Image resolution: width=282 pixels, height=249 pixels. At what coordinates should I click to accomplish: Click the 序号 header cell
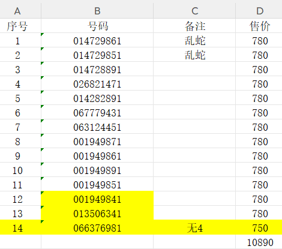[20, 26]
